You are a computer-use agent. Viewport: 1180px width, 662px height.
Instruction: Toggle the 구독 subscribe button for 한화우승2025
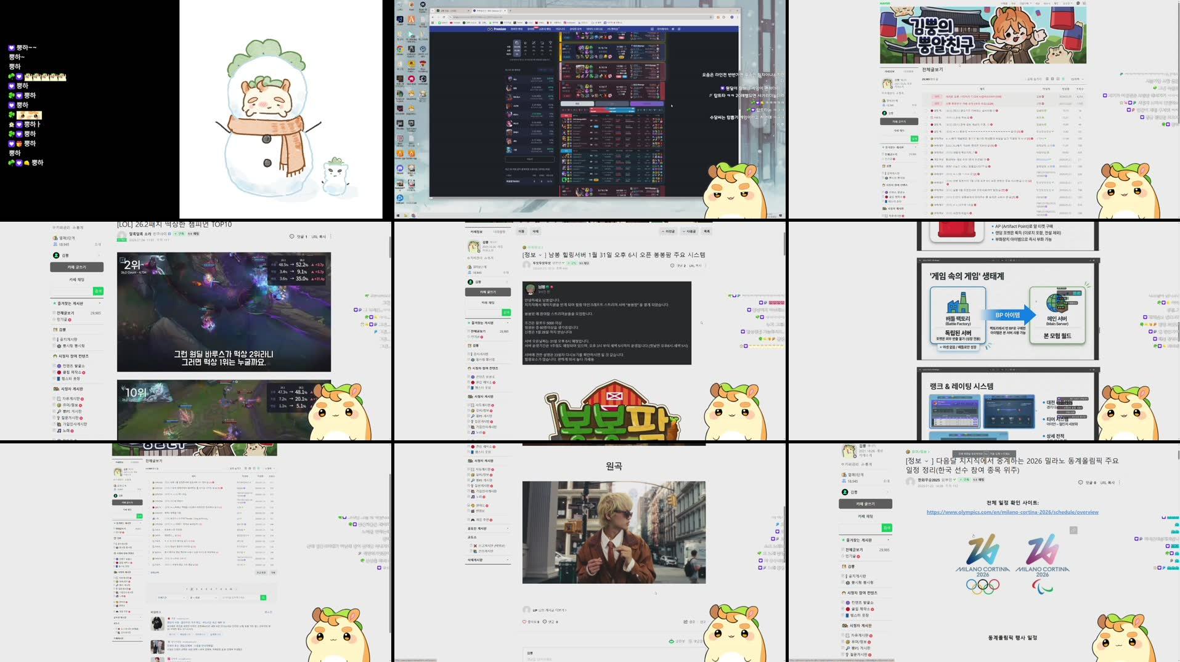(964, 480)
